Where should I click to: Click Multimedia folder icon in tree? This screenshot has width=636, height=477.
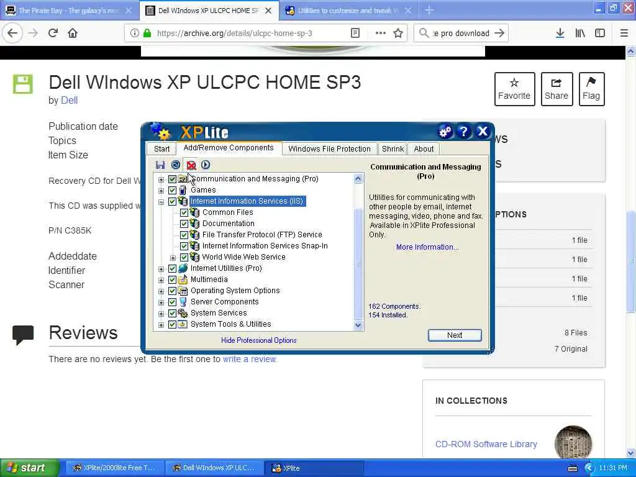pos(183,279)
